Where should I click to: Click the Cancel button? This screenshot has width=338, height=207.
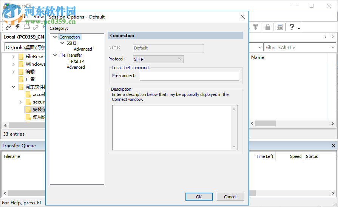230,197
